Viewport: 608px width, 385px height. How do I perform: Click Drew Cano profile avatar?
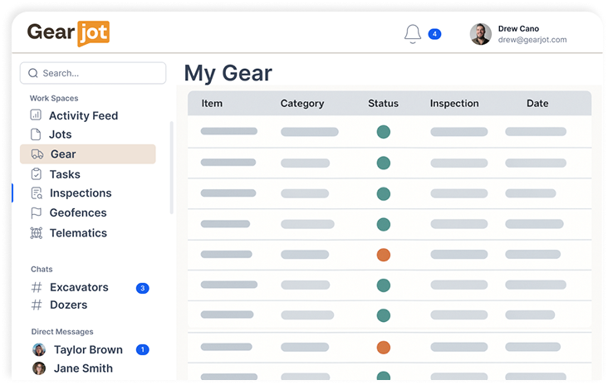[x=480, y=34]
